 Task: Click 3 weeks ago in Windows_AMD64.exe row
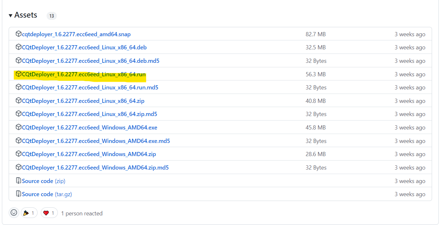pos(410,128)
